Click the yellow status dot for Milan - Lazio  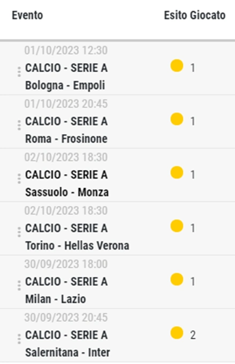[177, 279]
